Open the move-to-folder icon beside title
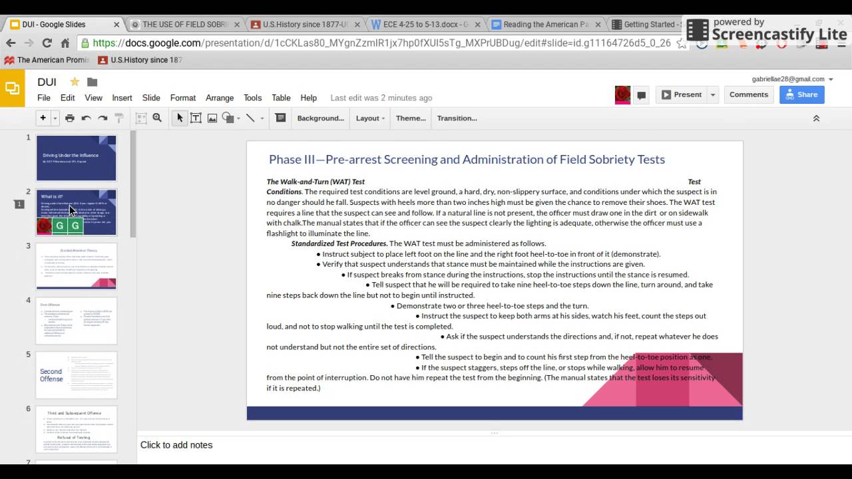 coord(92,82)
